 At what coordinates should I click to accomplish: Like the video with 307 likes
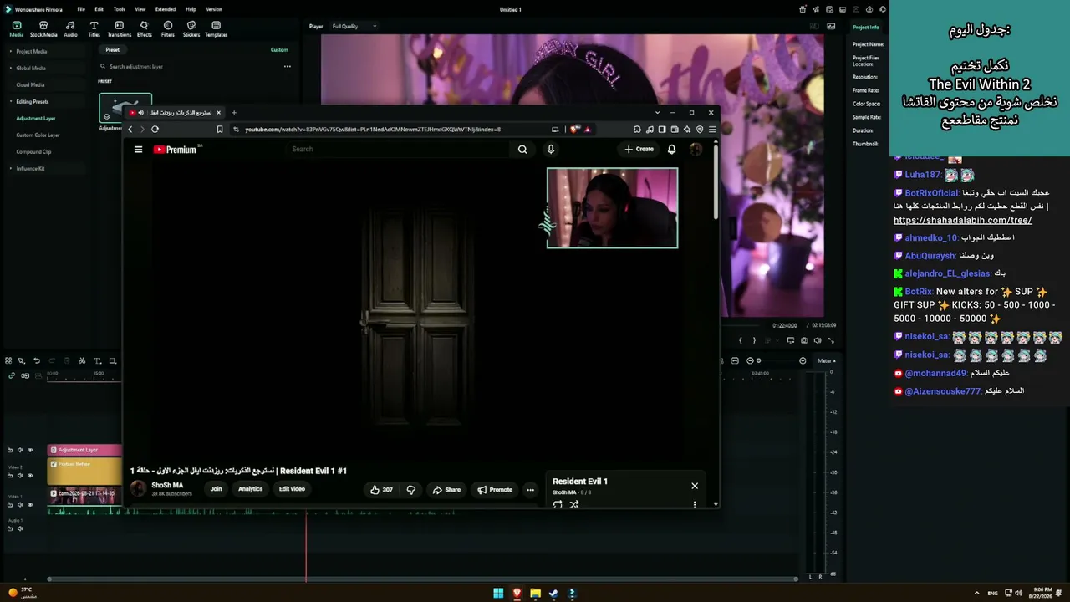click(381, 490)
